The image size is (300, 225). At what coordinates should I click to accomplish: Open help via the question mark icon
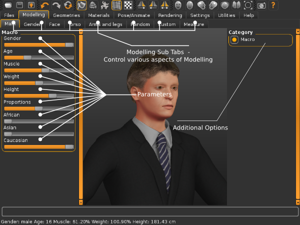point(273,5)
